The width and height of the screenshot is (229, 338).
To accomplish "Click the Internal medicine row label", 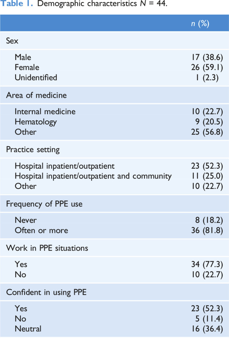I will tap(45, 111).
